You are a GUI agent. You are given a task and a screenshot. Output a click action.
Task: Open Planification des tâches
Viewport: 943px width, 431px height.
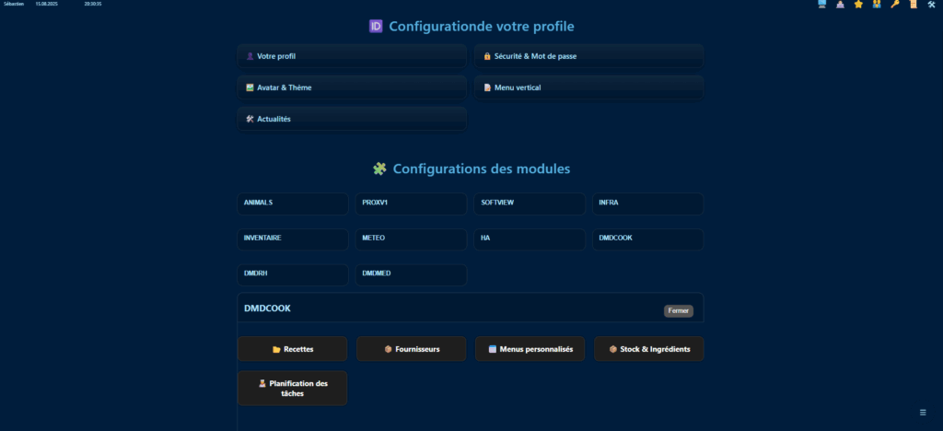(x=293, y=389)
